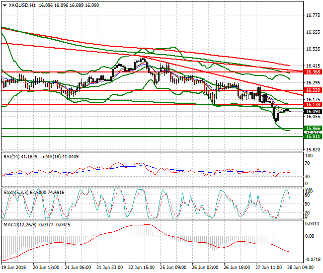Click the 28 Jun 04:00 time label

[x=301, y=268]
